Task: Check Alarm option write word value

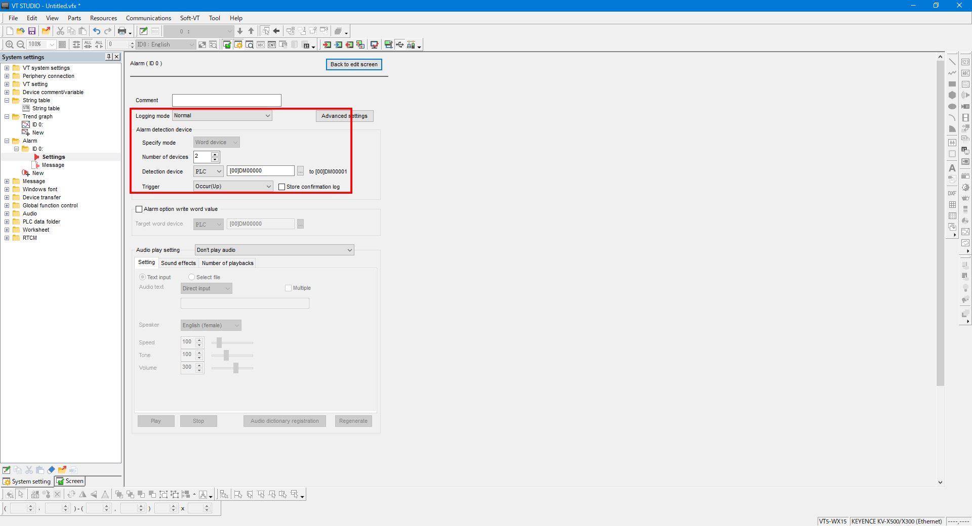Action: point(139,209)
